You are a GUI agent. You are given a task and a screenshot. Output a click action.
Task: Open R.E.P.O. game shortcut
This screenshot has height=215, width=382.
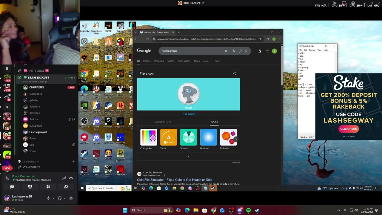tap(108, 154)
